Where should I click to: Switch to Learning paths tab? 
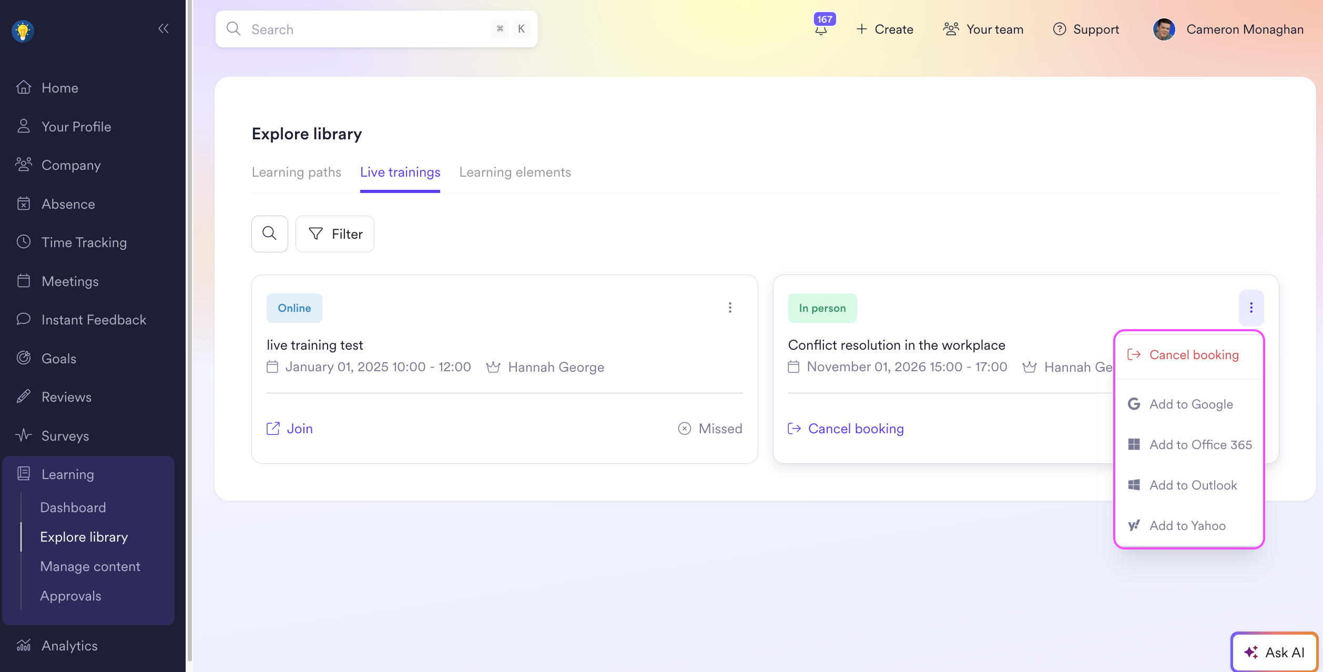coord(296,172)
